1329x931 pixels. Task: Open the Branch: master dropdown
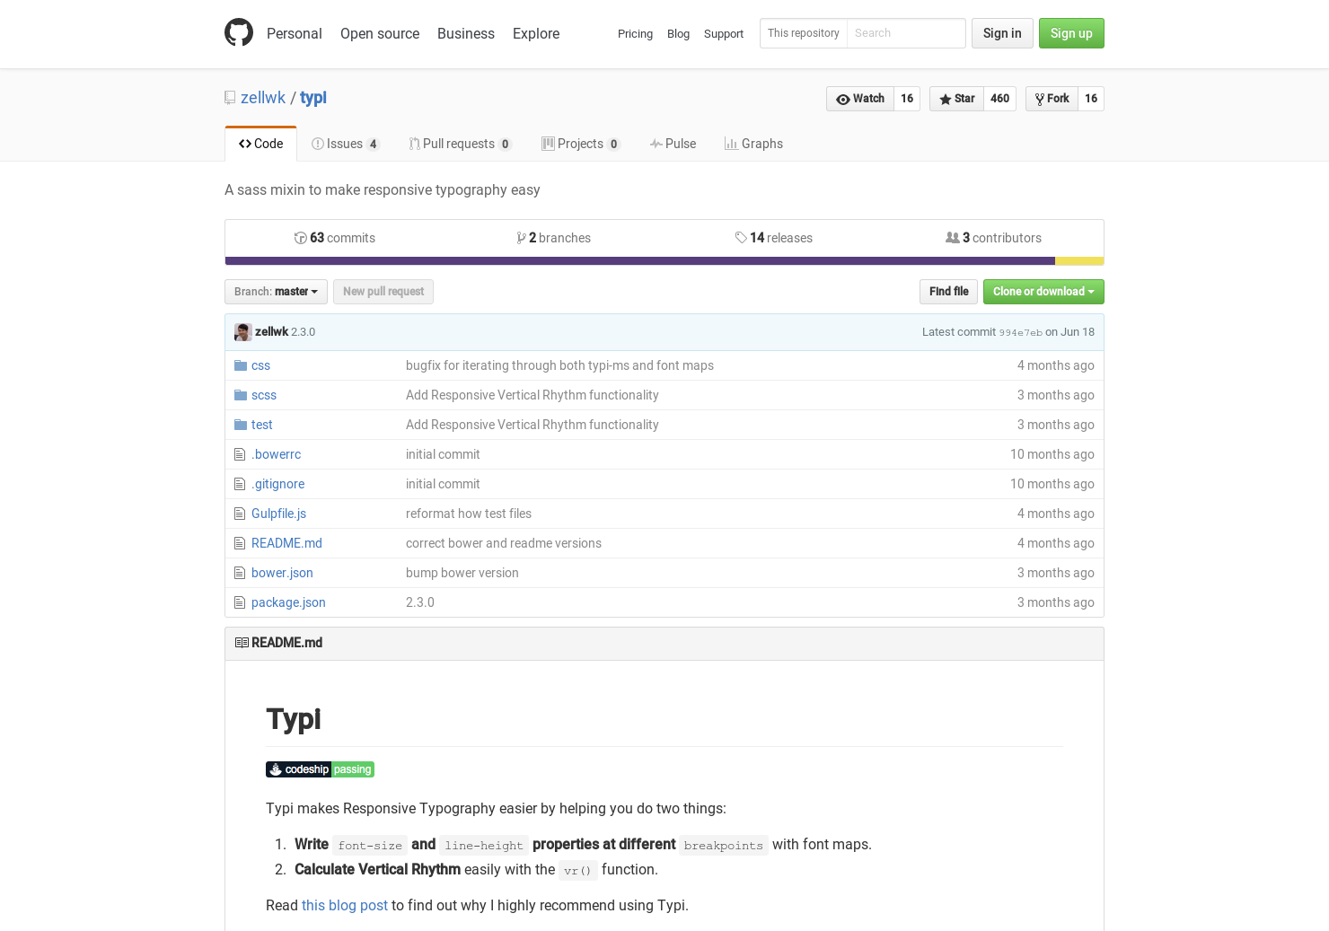point(276,292)
